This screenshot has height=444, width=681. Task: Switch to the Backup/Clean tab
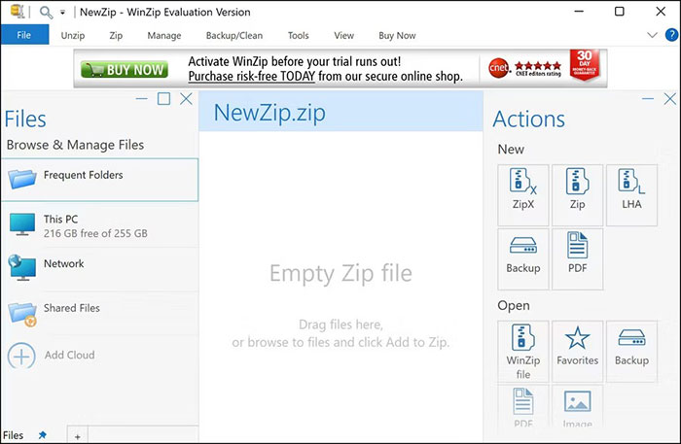pos(234,36)
